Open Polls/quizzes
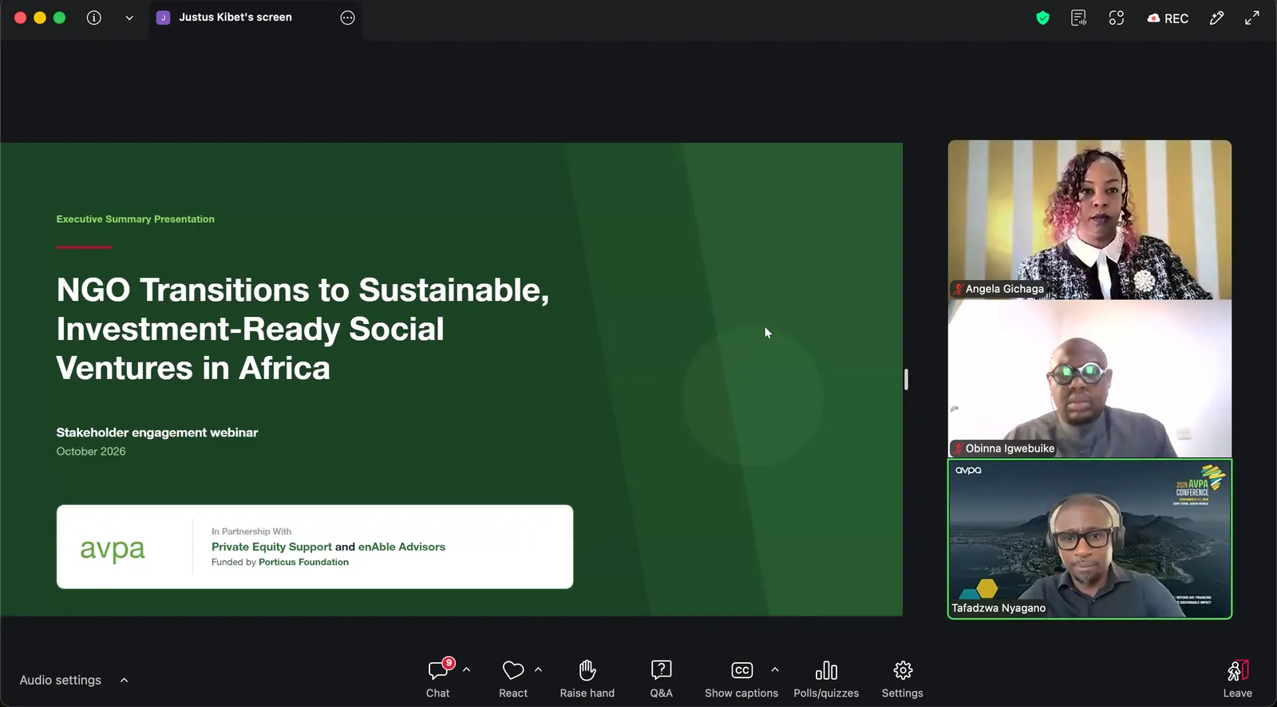 826,679
